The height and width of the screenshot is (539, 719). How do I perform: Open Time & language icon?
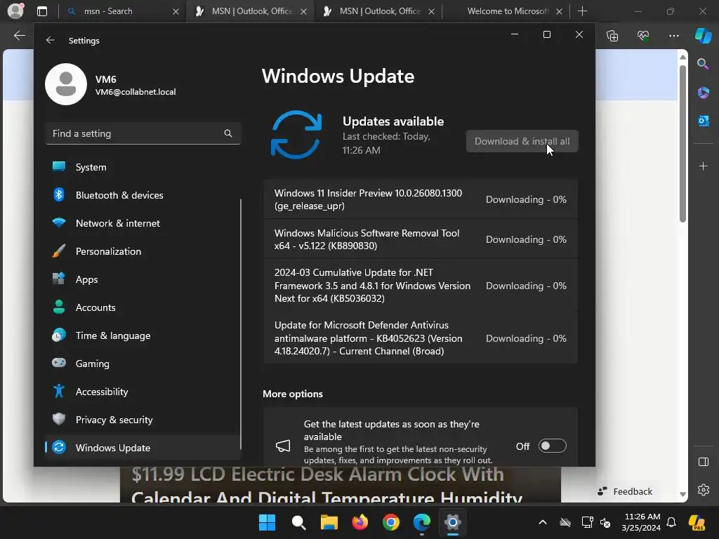coord(59,335)
